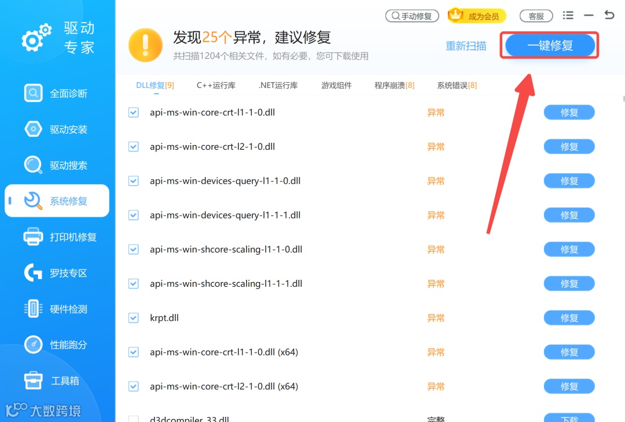
Task: Toggle api-ms-win-devices-query-l1-1-1.dll checkbox
Action: (x=134, y=215)
